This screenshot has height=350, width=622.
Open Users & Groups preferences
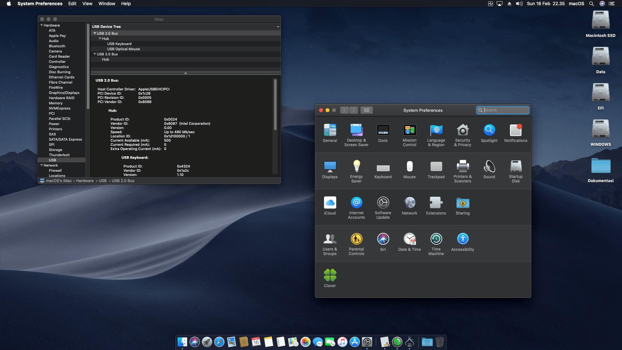[x=330, y=244]
